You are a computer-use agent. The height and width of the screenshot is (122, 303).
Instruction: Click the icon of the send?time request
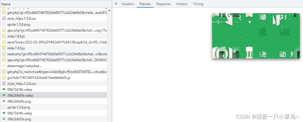[x=4, y=42]
